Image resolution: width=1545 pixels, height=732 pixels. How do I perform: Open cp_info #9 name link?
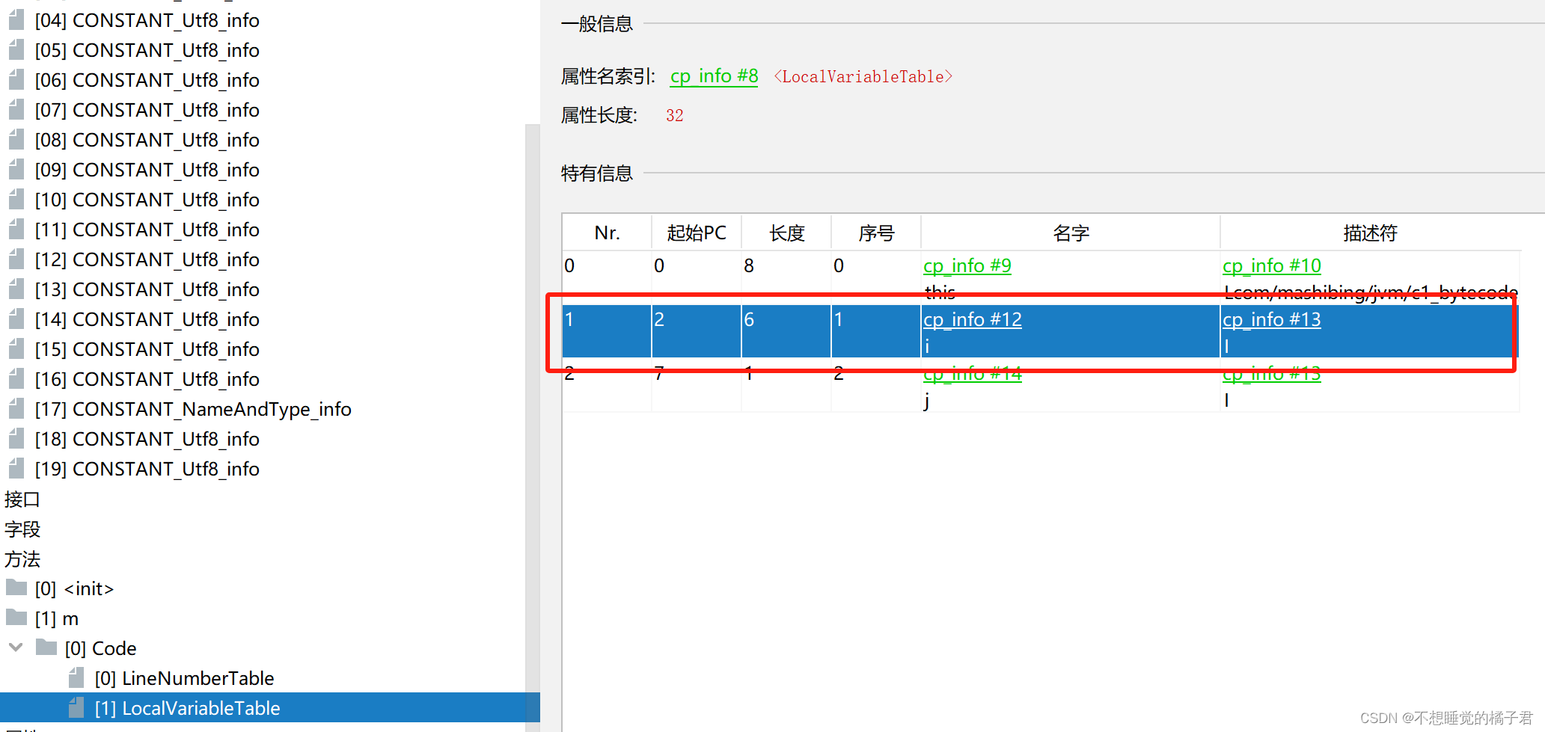pos(967,265)
